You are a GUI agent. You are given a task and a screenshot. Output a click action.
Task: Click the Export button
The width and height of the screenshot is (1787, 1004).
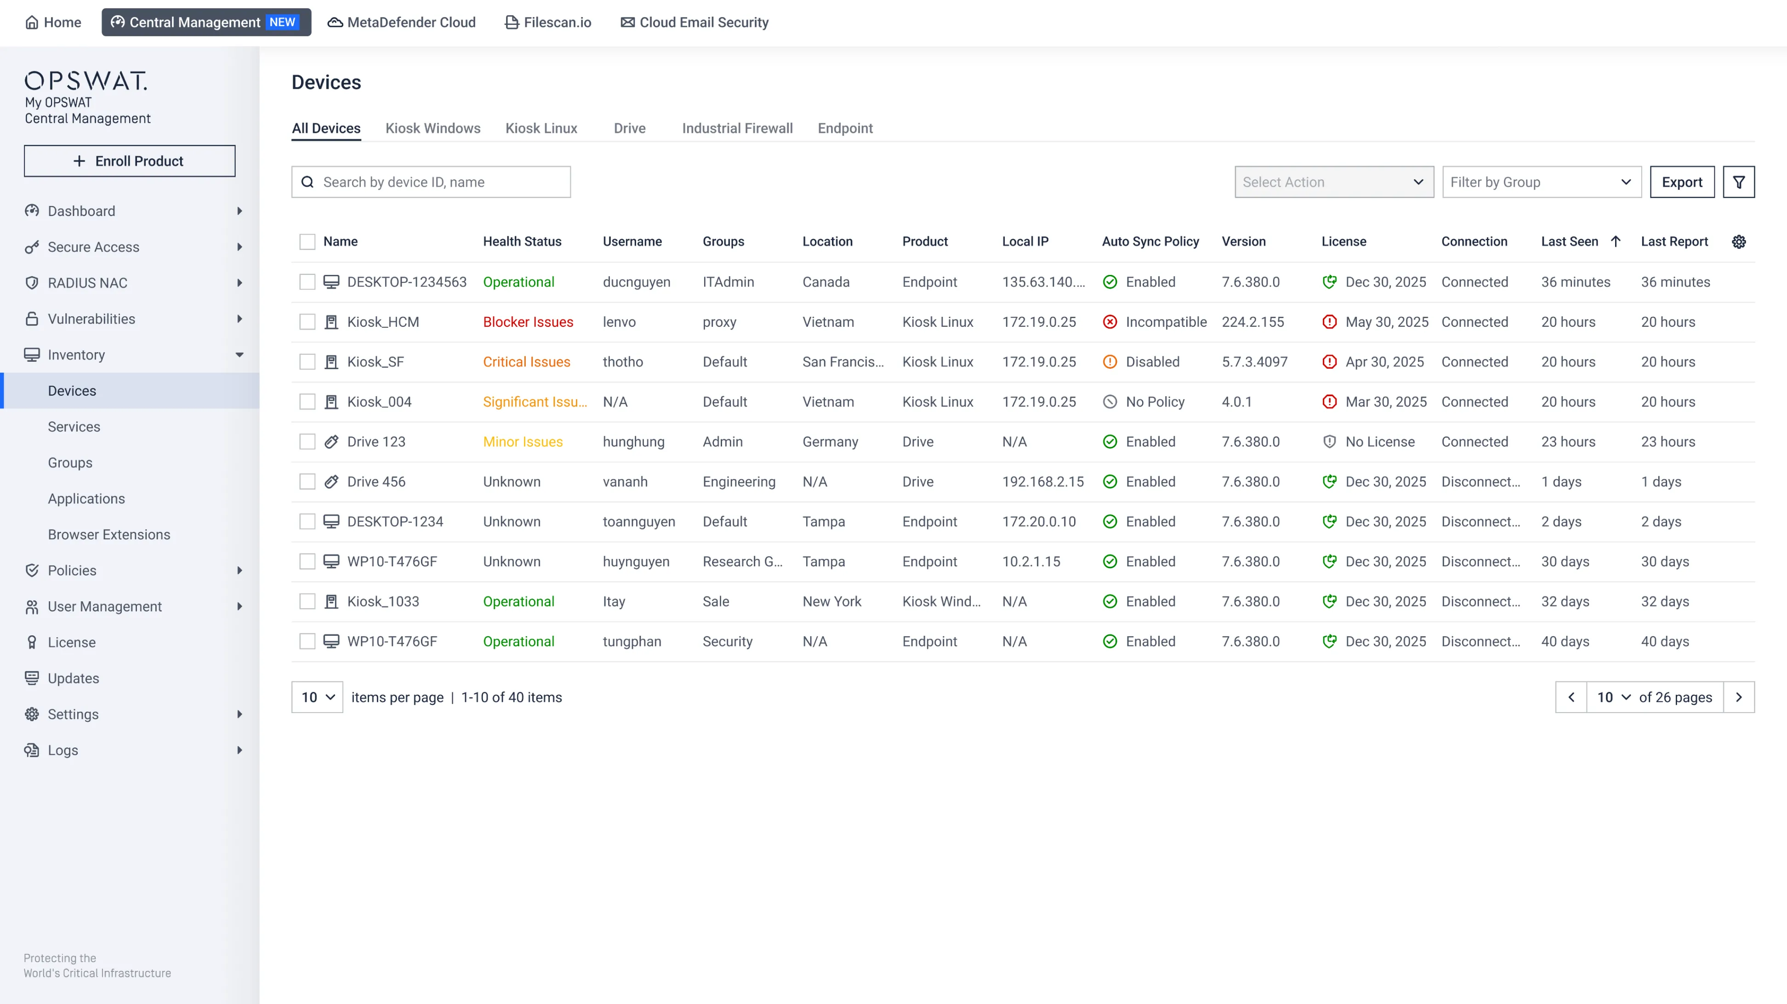(x=1681, y=182)
